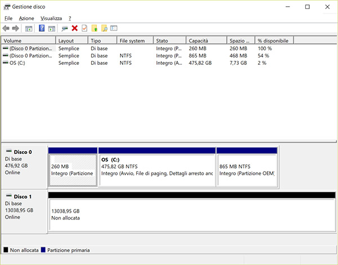
Task: Click the black Non allocata legend swatch
Action: pos(6,250)
